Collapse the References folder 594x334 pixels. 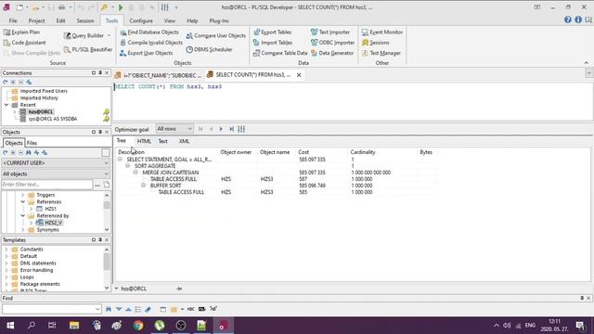coord(22,202)
